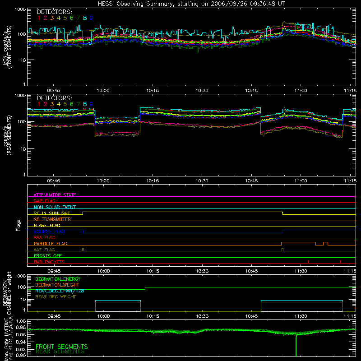This screenshot has height=361, width=361.
Task: Click the DECIMATION CHANNEL or weight axis title
Action: click(7, 293)
